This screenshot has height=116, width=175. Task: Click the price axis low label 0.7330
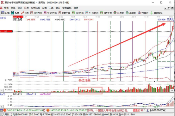(x=9, y=80)
